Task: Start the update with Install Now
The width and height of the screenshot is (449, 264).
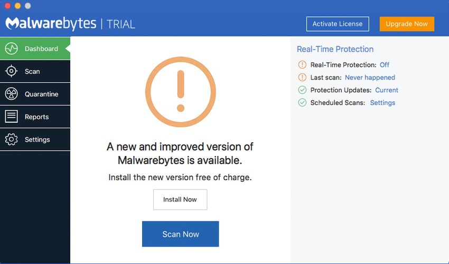Action: click(180, 199)
